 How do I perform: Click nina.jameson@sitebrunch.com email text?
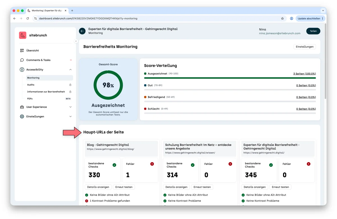coord(279,33)
